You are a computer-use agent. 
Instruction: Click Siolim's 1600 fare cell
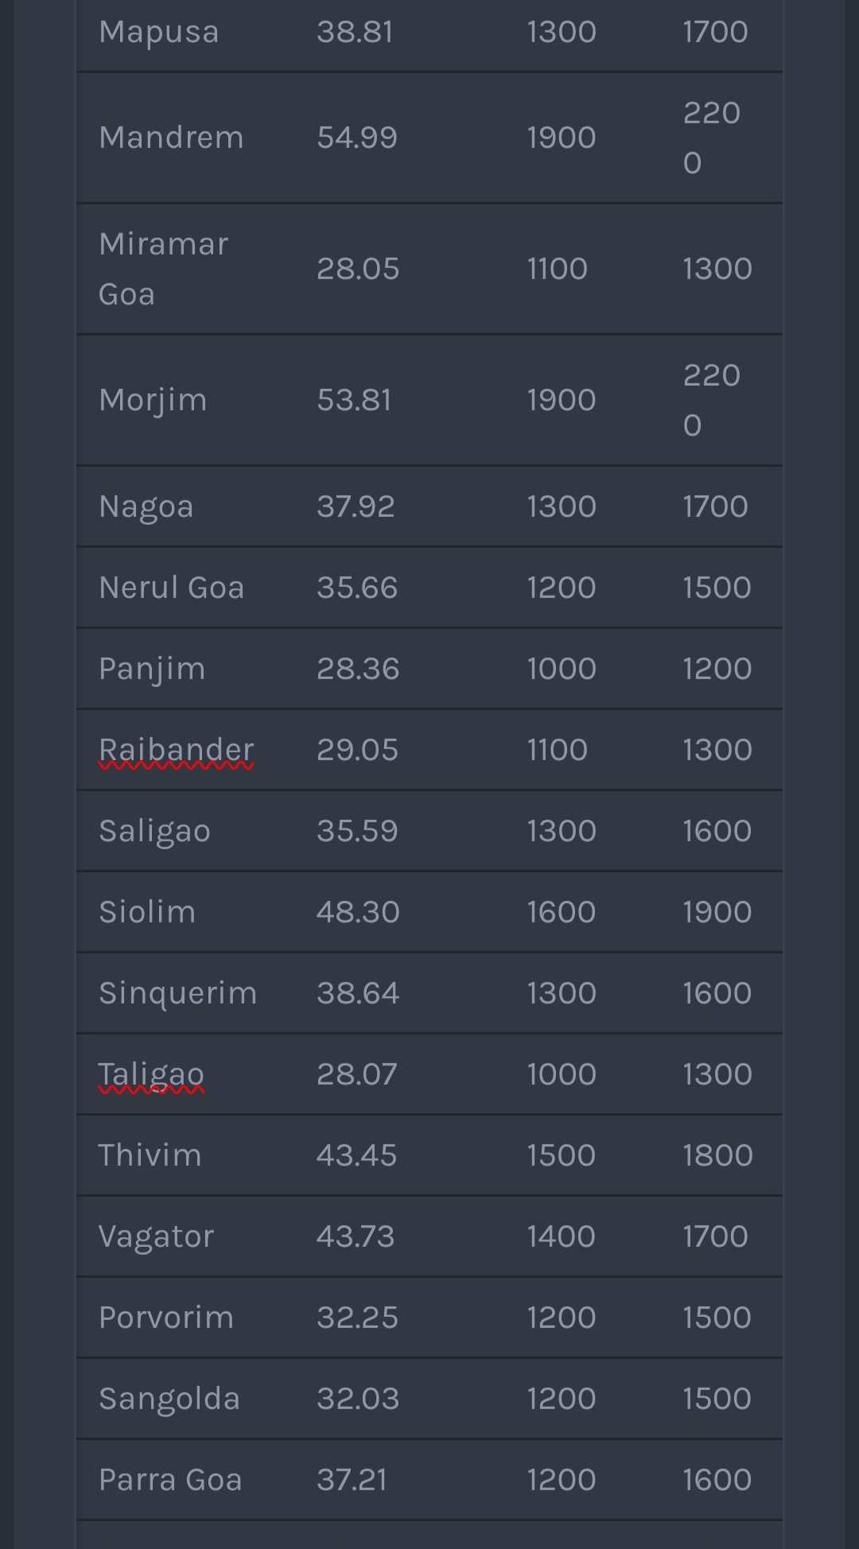561,912
